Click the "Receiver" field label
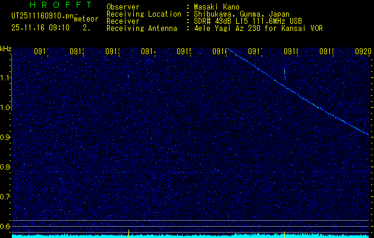 (x=123, y=21)
